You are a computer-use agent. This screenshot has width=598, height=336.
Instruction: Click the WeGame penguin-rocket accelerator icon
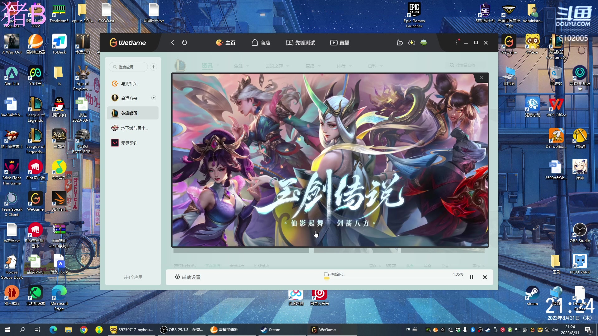400,43
